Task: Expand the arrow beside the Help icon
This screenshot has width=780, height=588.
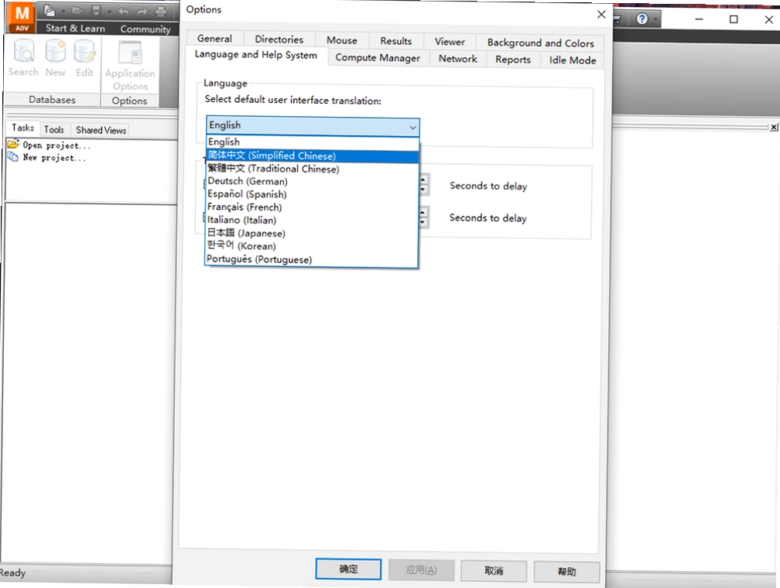Action: coord(656,20)
